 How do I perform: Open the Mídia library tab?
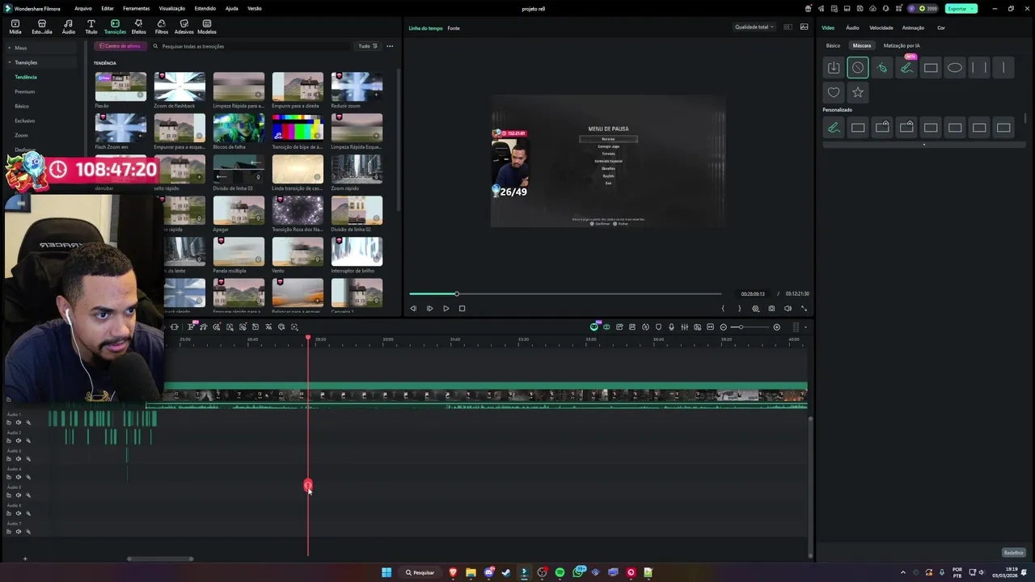coord(15,27)
